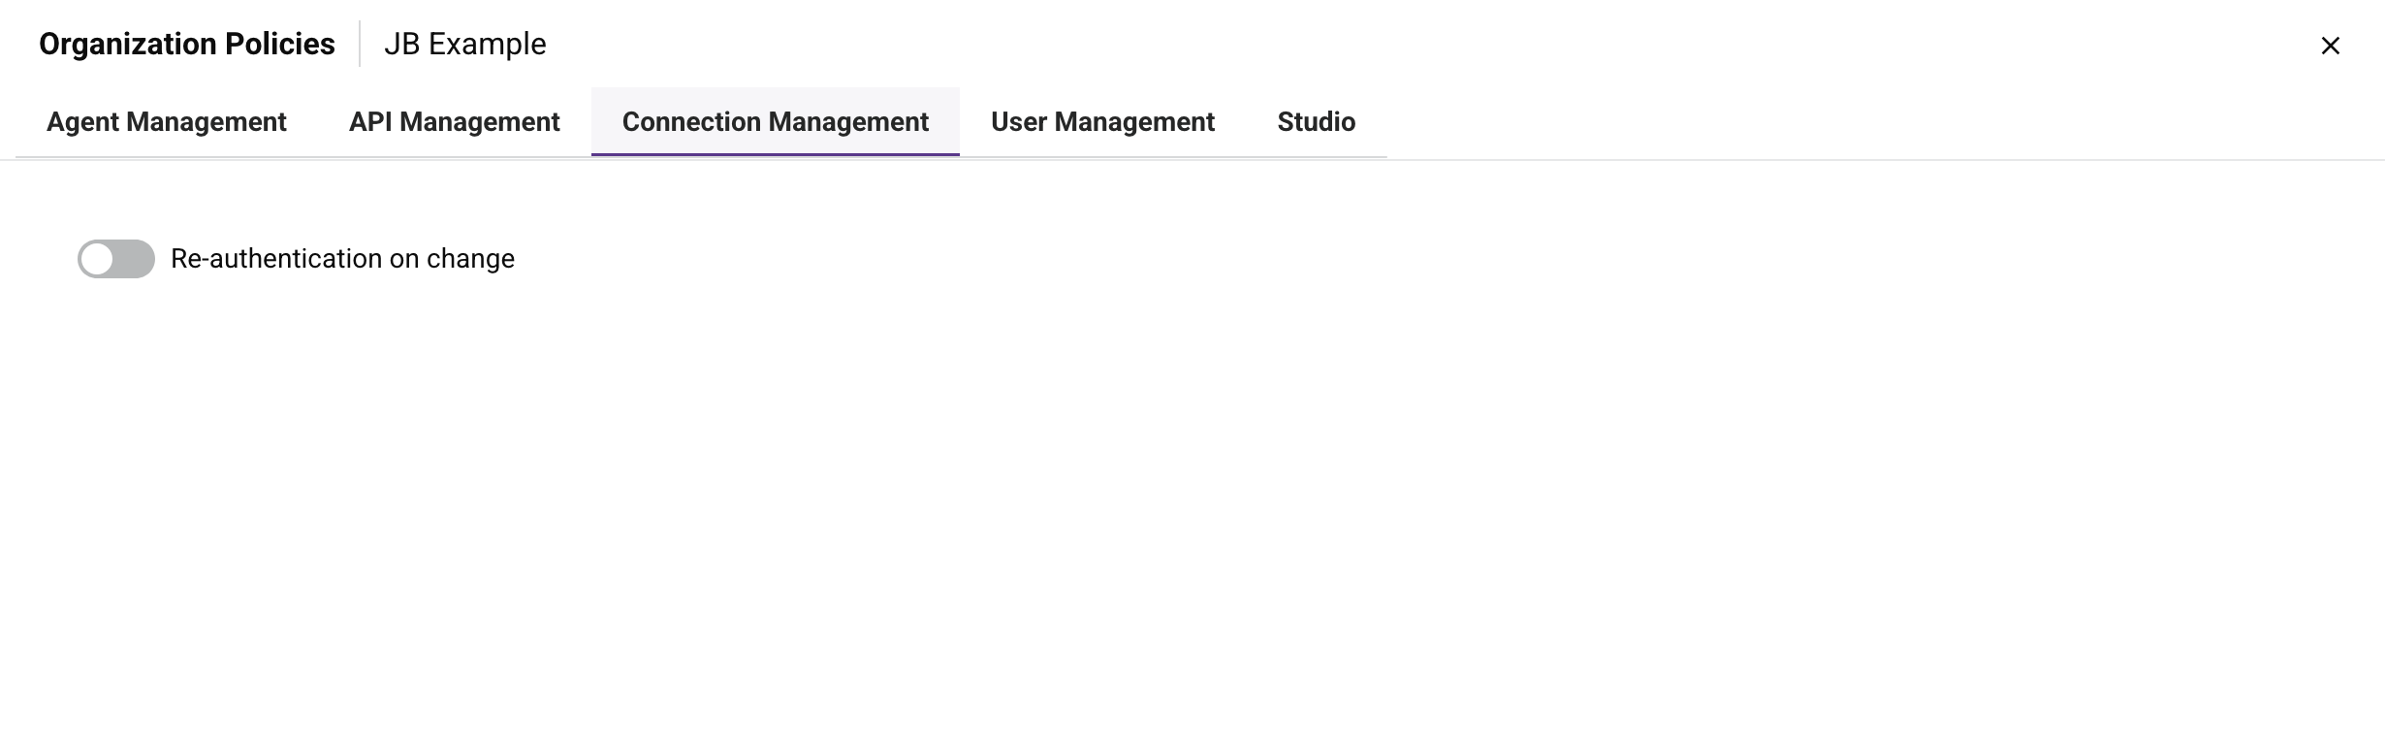Go to the User Management tab
Screen dimensions: 2385x737
point(1102,122)
